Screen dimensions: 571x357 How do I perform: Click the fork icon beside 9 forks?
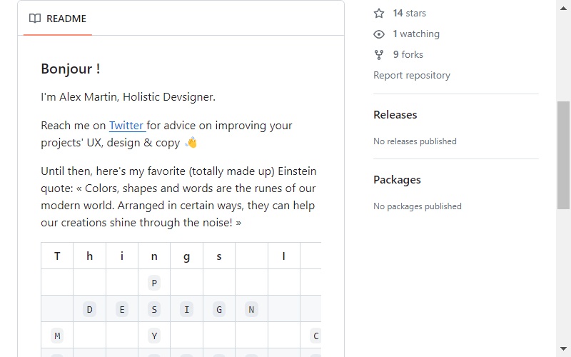point(379,55)
